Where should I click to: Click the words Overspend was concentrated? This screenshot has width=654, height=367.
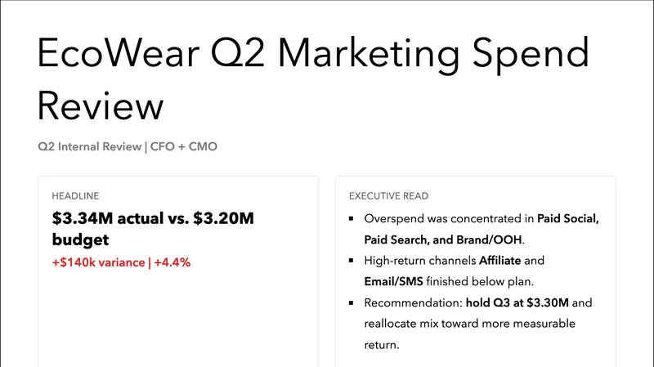point(441,219)
